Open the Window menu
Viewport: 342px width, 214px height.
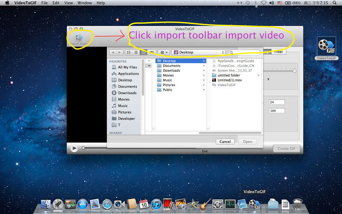pos(85,3)
